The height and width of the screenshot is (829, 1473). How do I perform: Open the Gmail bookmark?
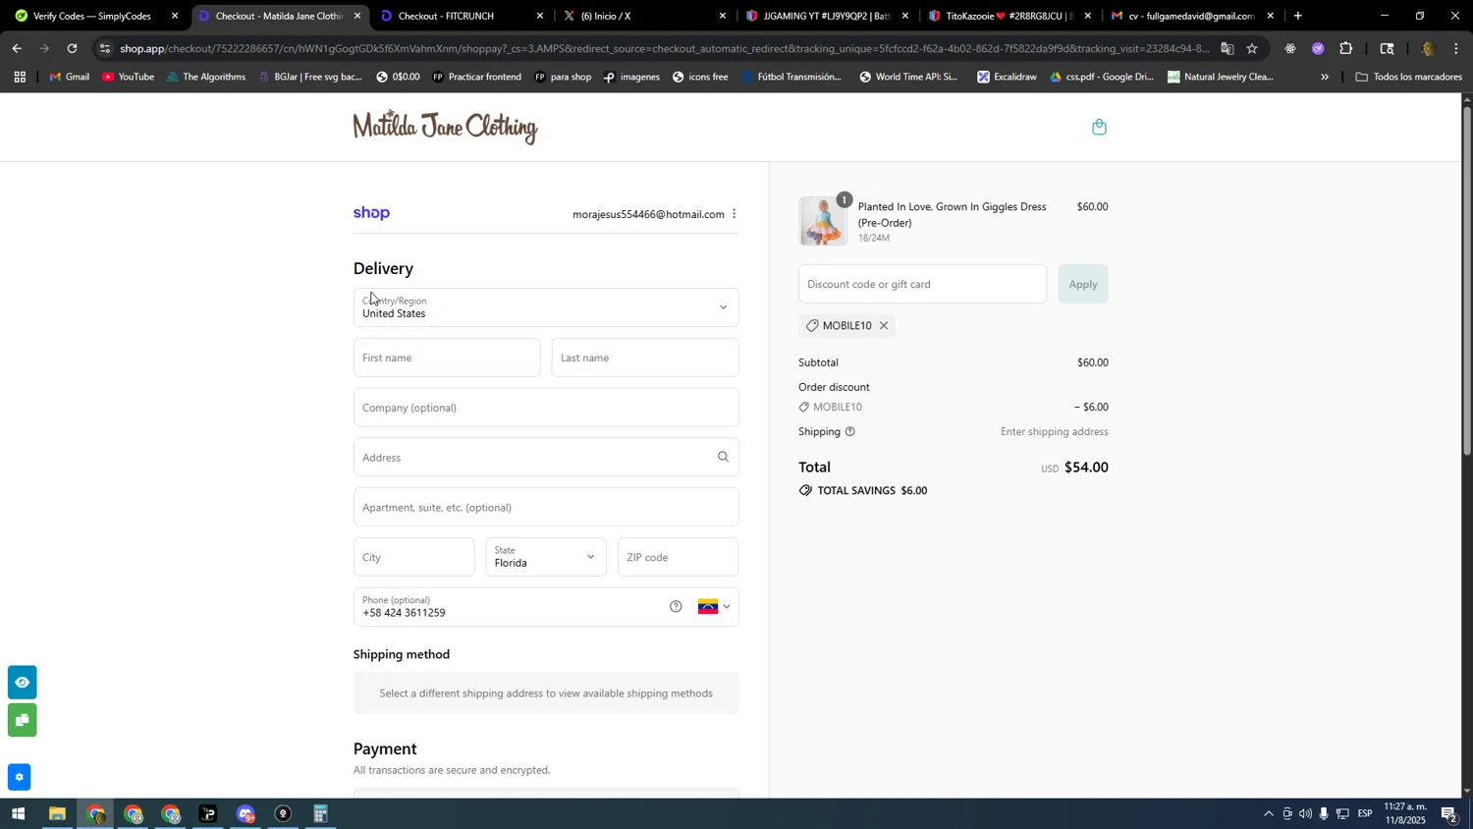tap(69, 77)
